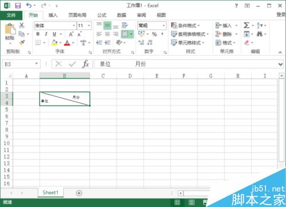The image size is (286, 207).
Task: Switch to the Review tab
Action: pyautogui.click(x=141, y=15)
